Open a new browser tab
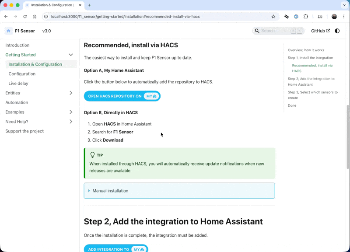 [90, 5]
